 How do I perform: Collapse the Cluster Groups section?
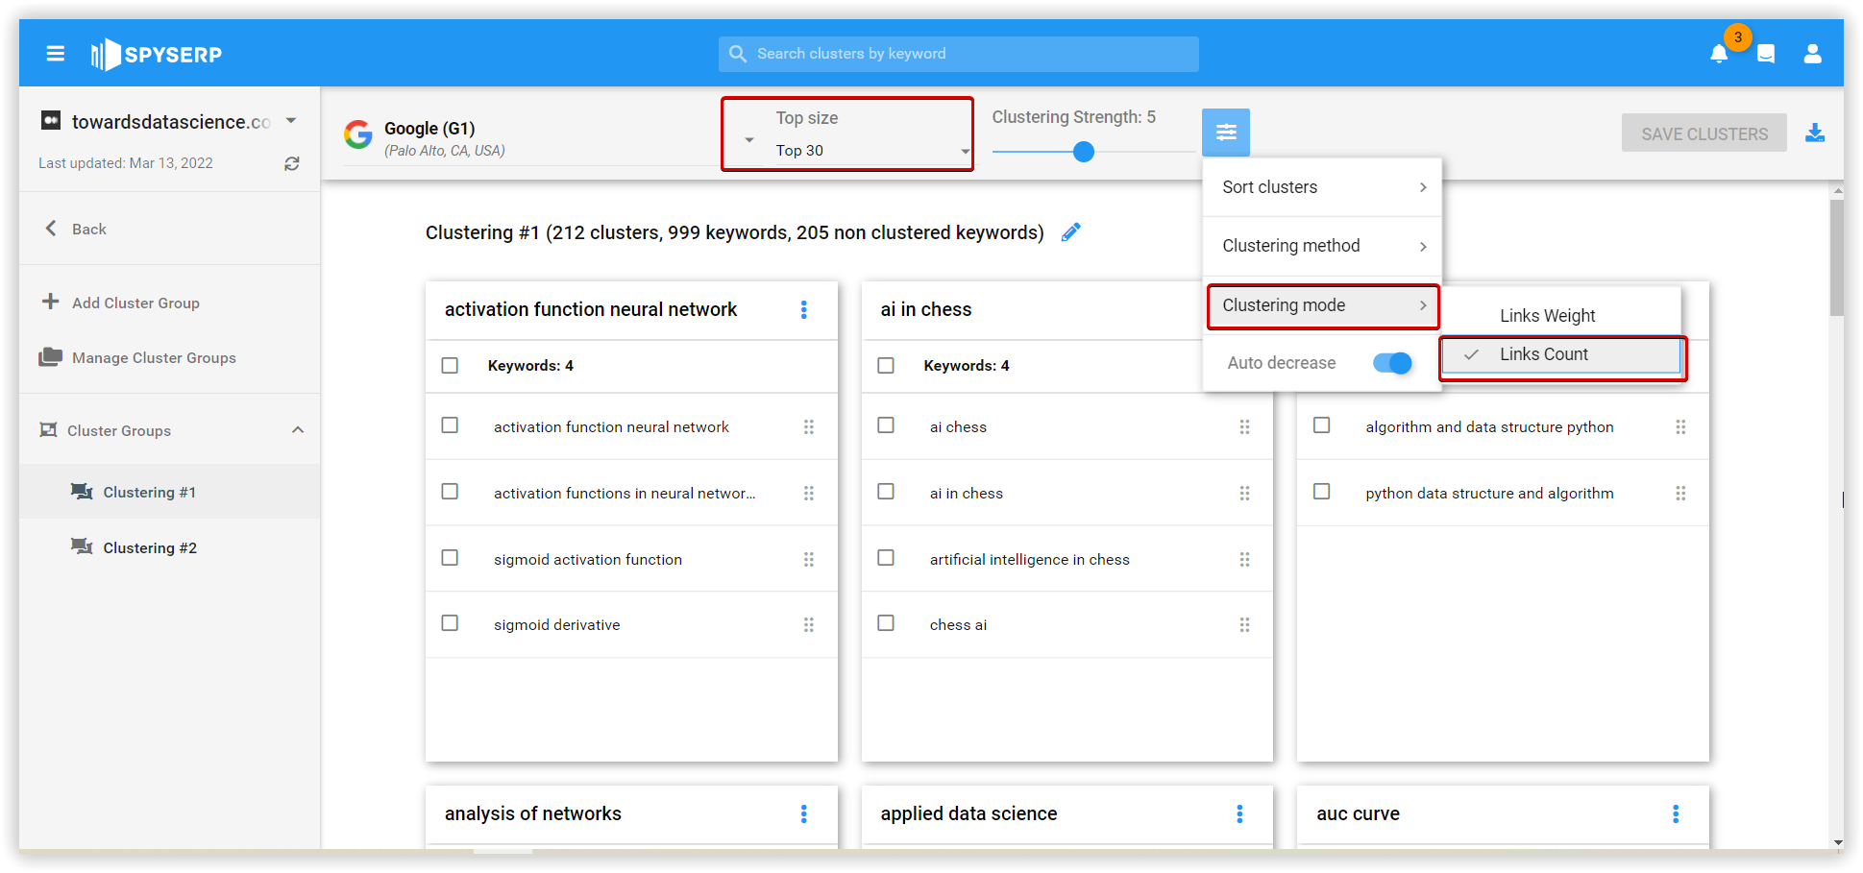tap(298, 430)
